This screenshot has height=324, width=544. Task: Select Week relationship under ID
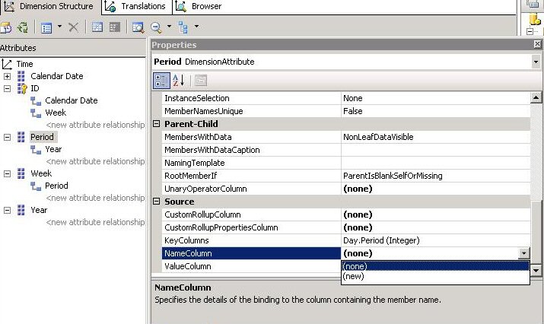click(56, 113)
